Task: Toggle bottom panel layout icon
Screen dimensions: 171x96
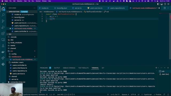Action: (161, 4)
